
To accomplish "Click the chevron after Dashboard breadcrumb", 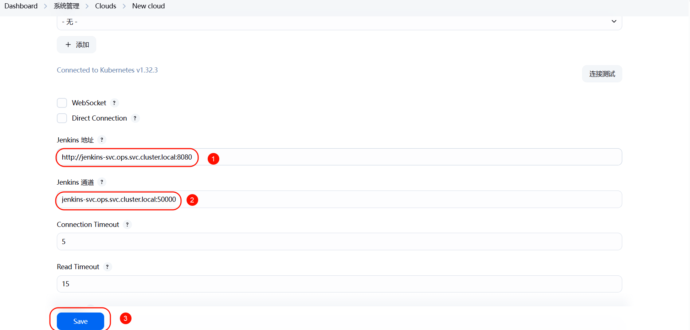I will coord(46,6).
